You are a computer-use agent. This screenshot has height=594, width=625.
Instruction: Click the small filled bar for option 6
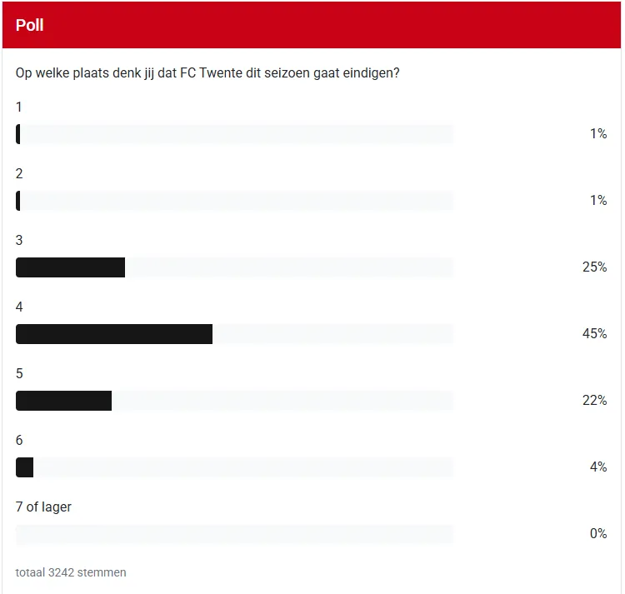tap(25, 467)
